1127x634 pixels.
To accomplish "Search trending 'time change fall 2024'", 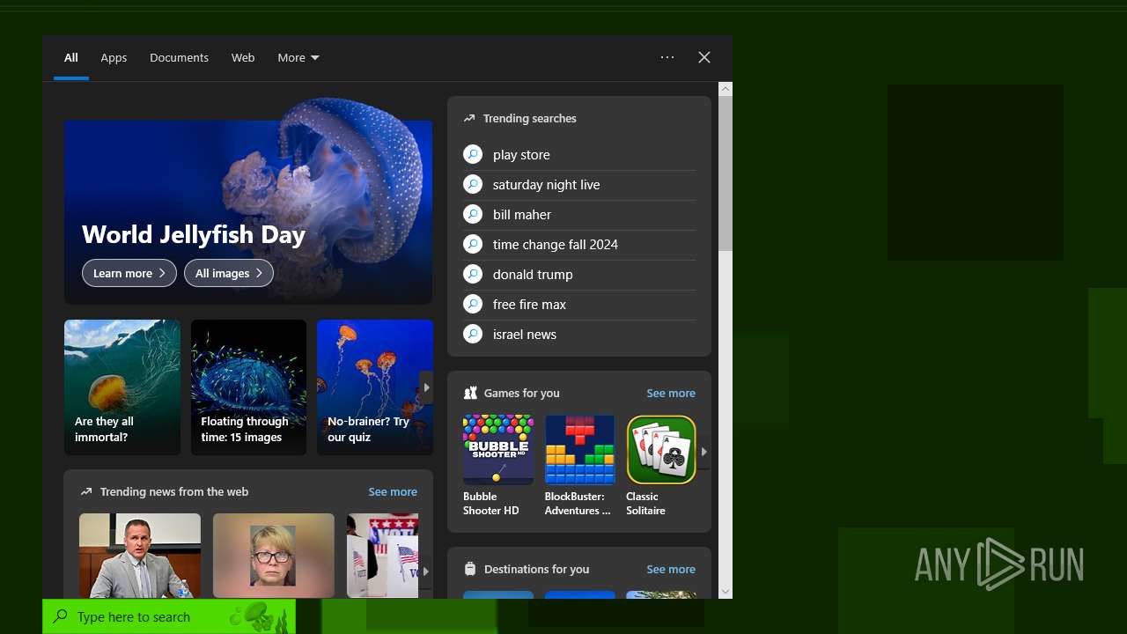I will pyautogui.click(x=579, y=245).
